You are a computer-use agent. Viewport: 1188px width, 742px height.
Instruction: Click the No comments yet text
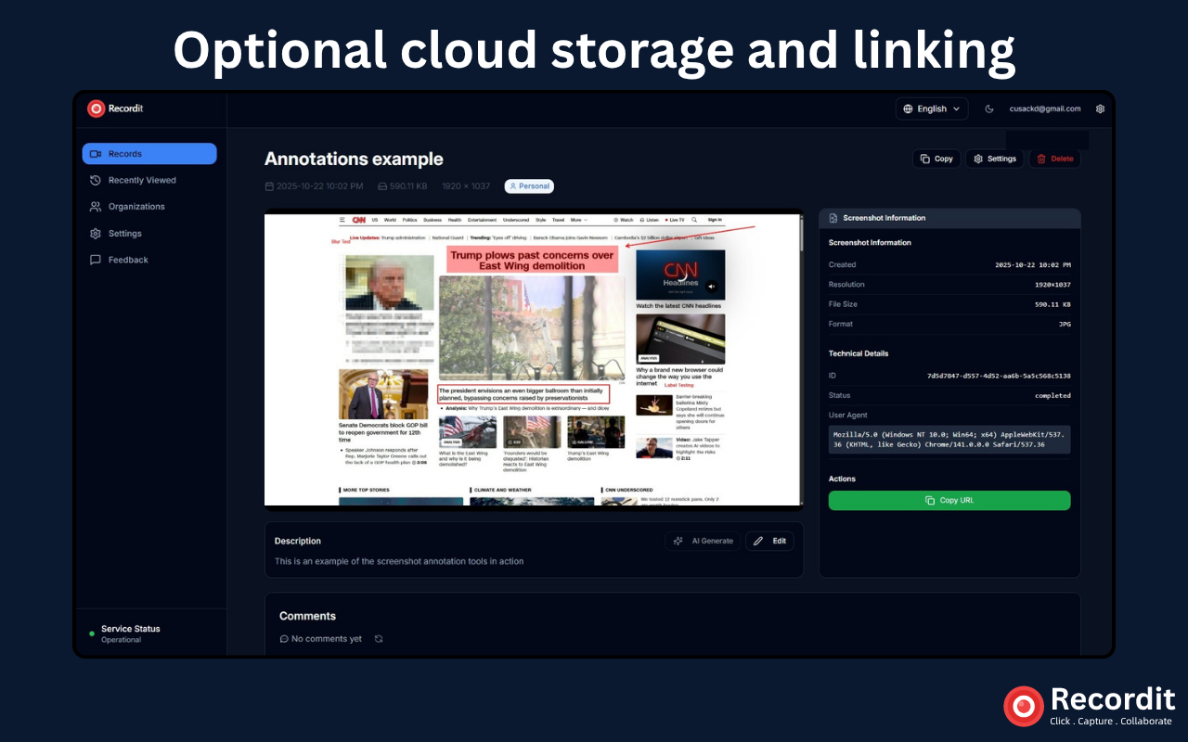327,639
